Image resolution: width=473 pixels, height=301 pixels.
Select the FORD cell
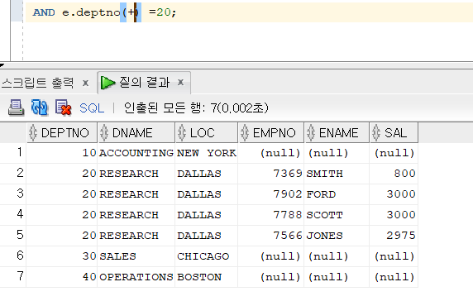coord(337,194)
